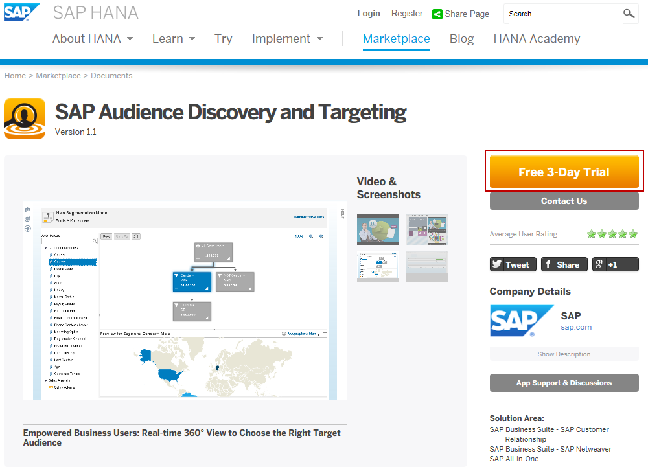Click the green Share Page icon
Viewport: 648px width, 469px height.
tap(437, 14)
